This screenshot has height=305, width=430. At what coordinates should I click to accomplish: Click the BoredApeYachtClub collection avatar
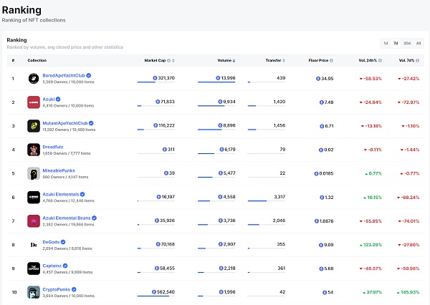pos(34,78)
